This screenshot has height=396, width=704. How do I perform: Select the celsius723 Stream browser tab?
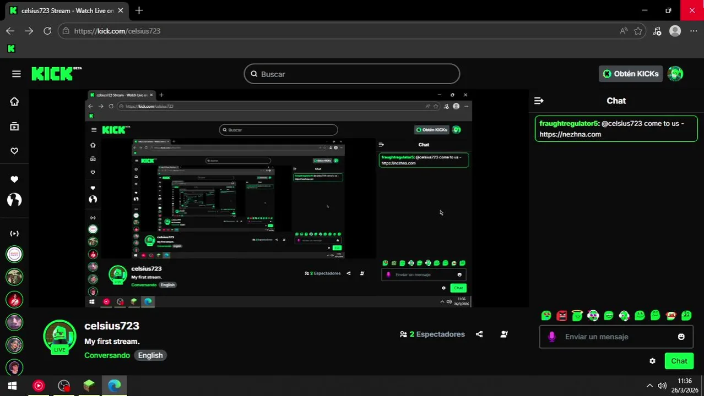pos(67,10)
